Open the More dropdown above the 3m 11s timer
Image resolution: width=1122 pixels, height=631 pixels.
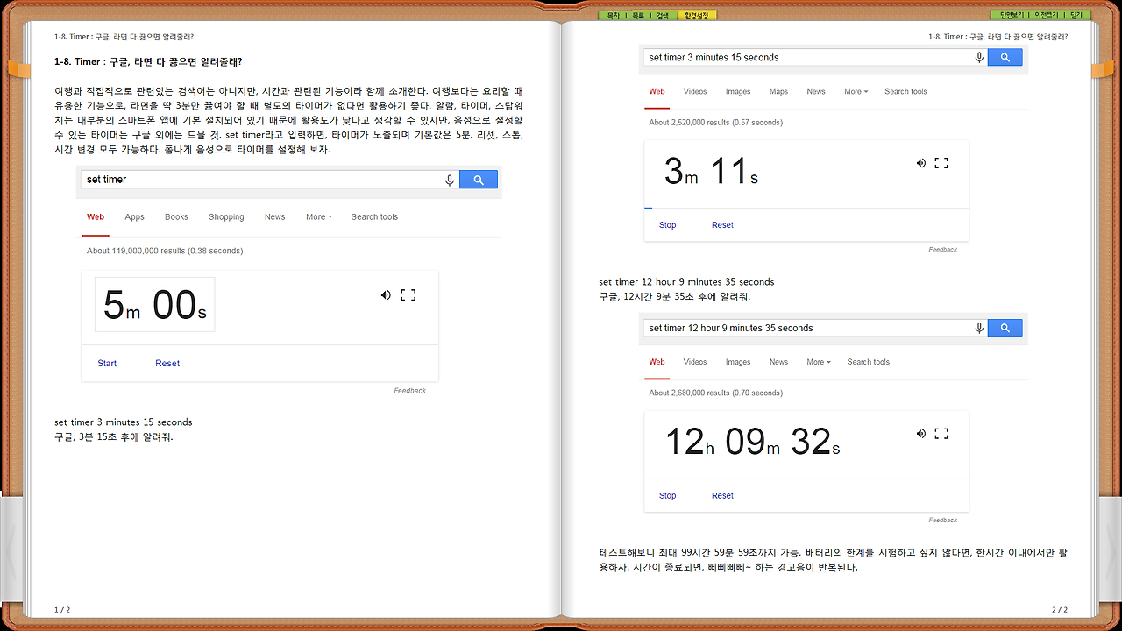point(856,91)
